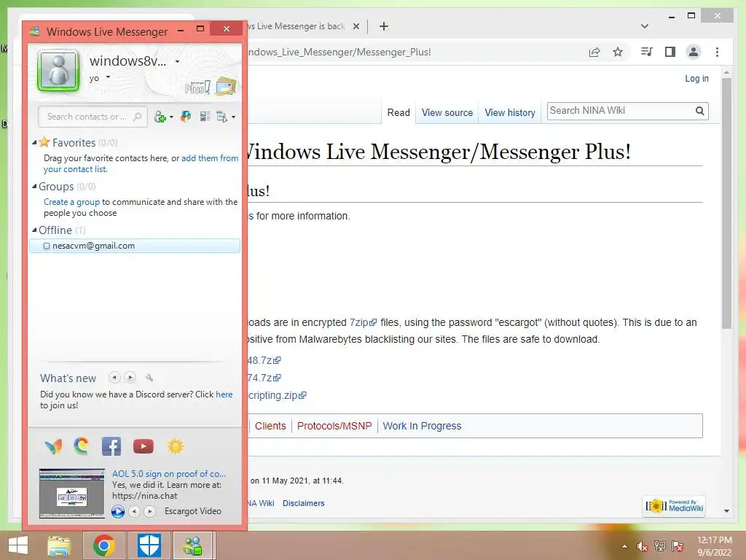Click the Favorites star icon
Screen dimensions: 746x560
click(x=44, y=142)
